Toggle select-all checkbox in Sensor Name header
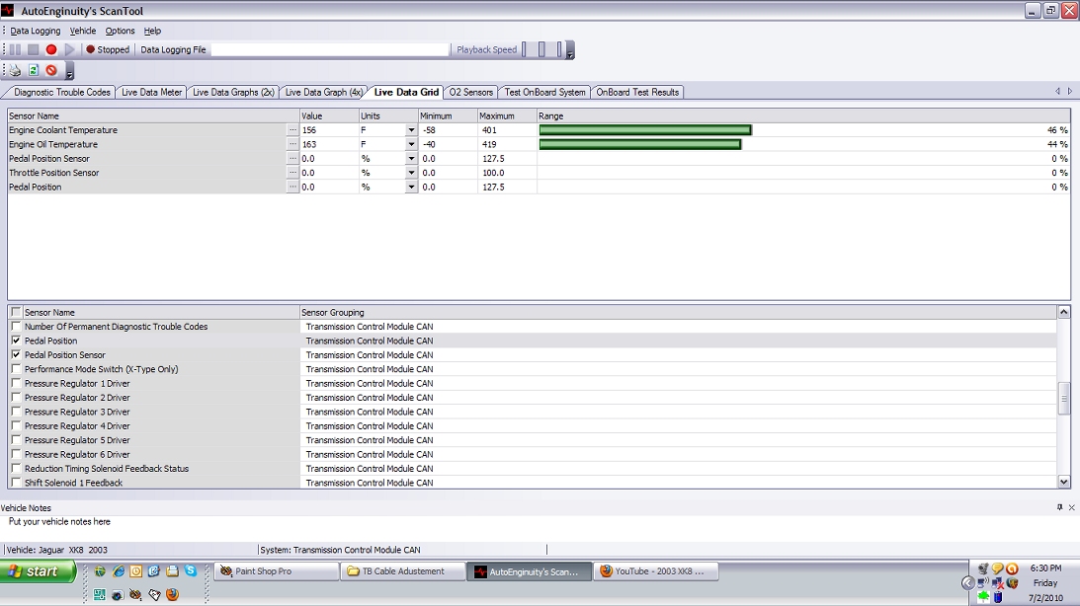The width and height of the screenshot is (1080, 606). tap(16, 312)
